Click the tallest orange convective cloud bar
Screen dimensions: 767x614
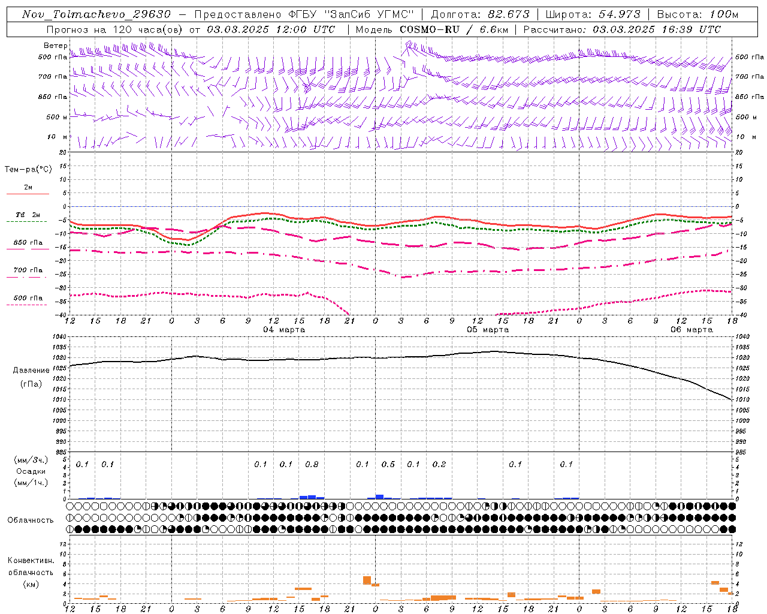pos(367,580)
